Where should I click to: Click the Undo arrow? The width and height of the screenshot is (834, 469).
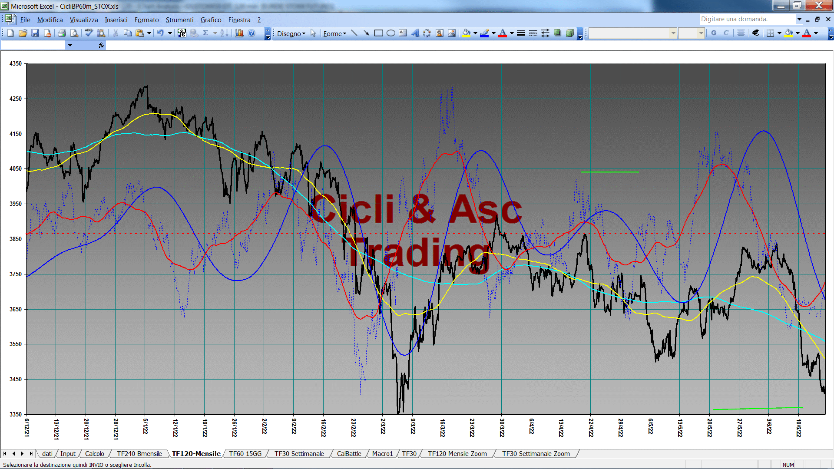[x=161, y=33]
